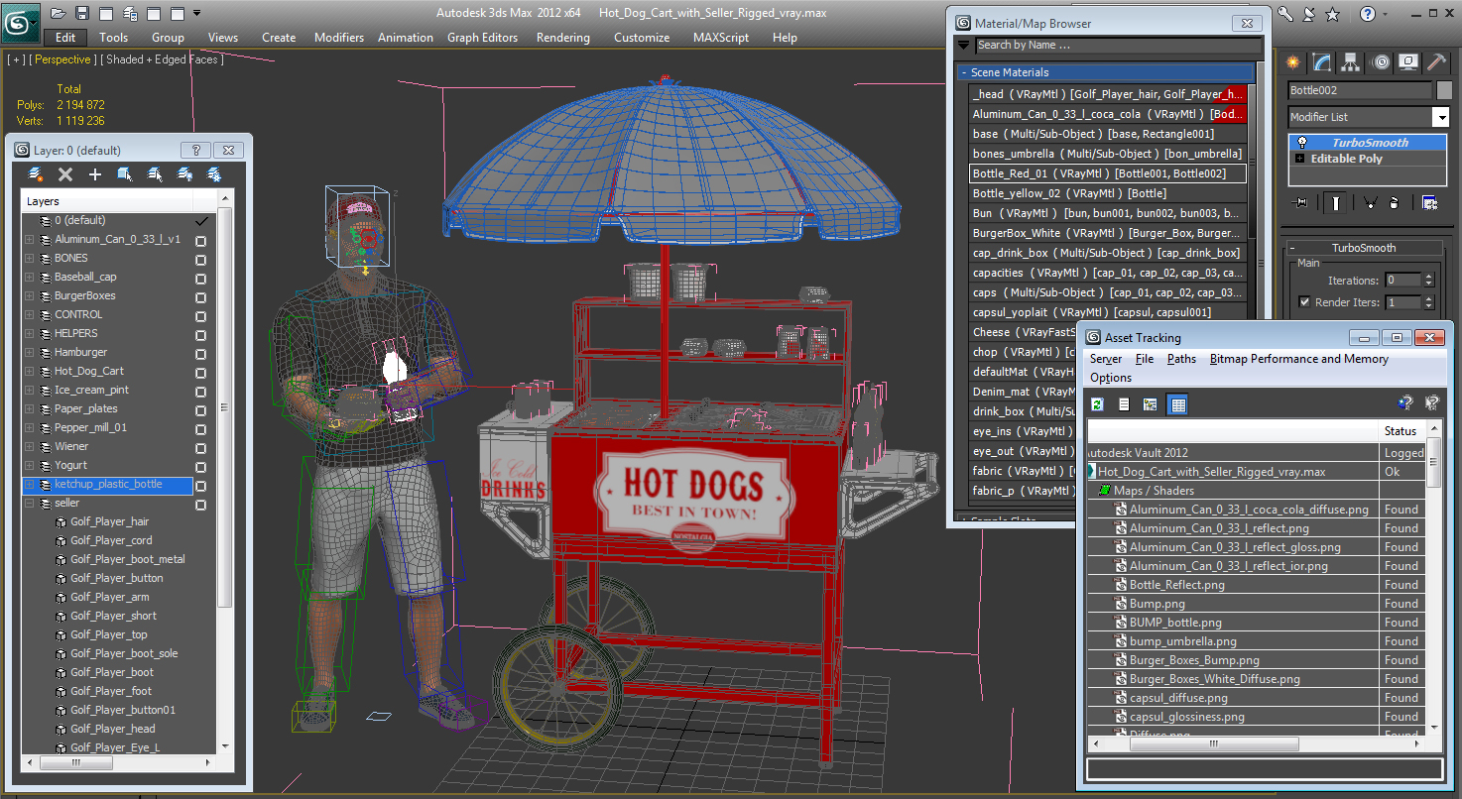
Task: Collapse the seller layer
Action: 30,504
